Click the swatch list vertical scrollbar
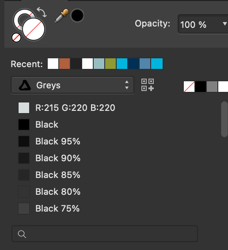Screen dimensions: 228x250 pyautogui.click(x=224, y=119)
